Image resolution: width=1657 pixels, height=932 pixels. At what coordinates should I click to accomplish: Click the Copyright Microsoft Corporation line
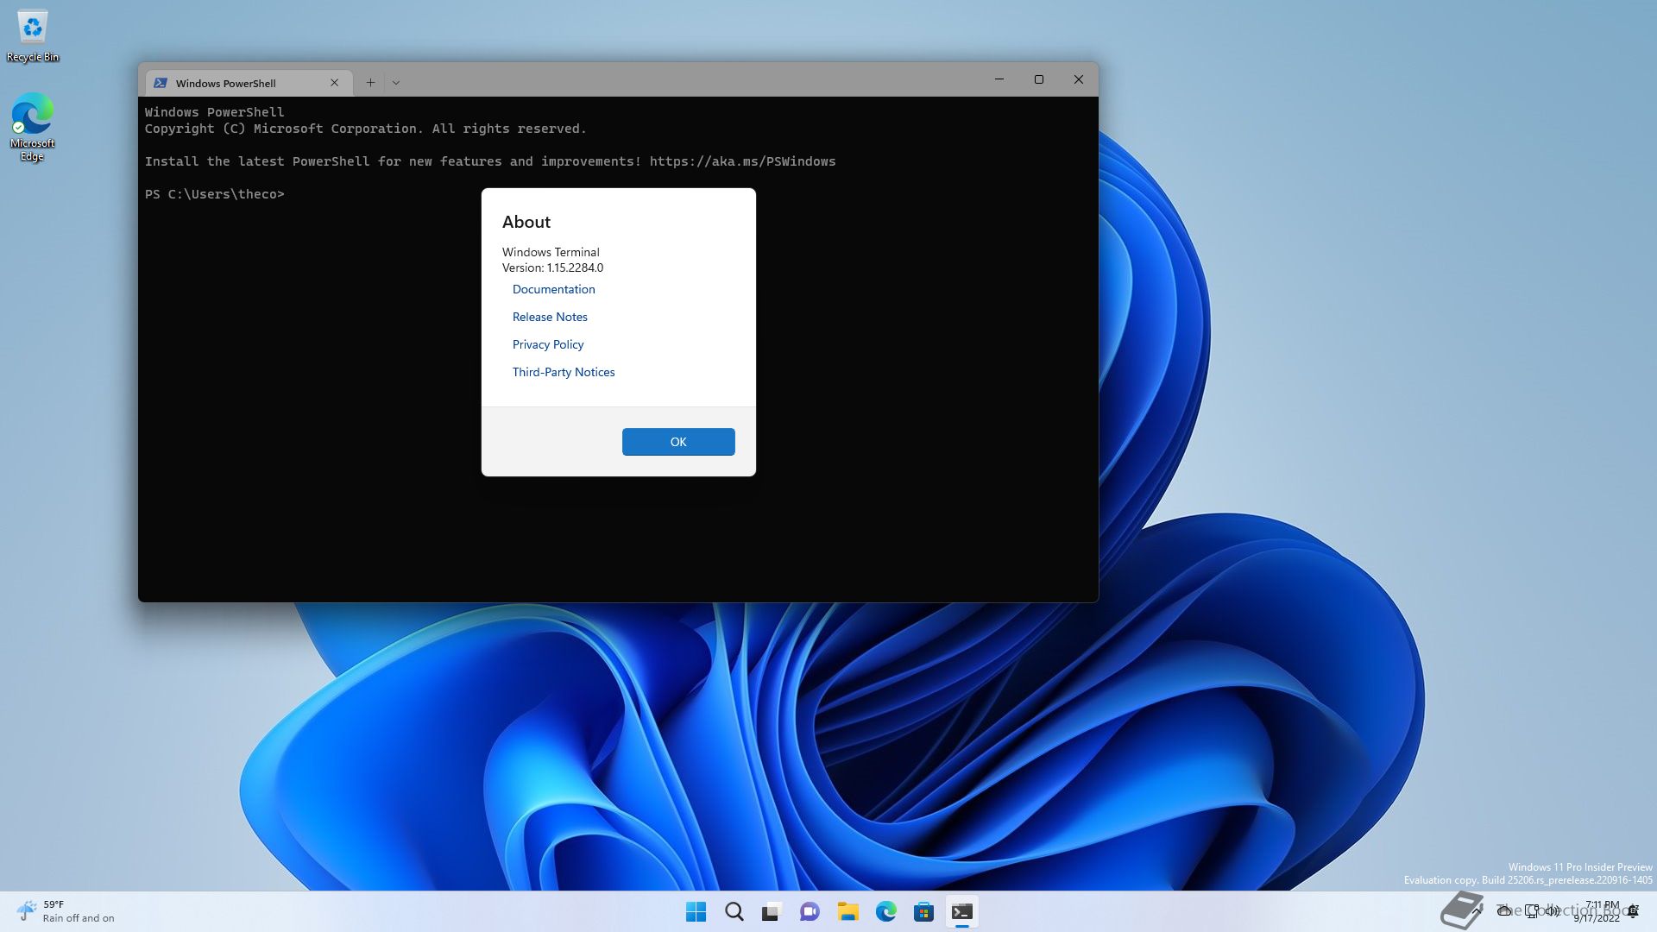pos(365,129)
